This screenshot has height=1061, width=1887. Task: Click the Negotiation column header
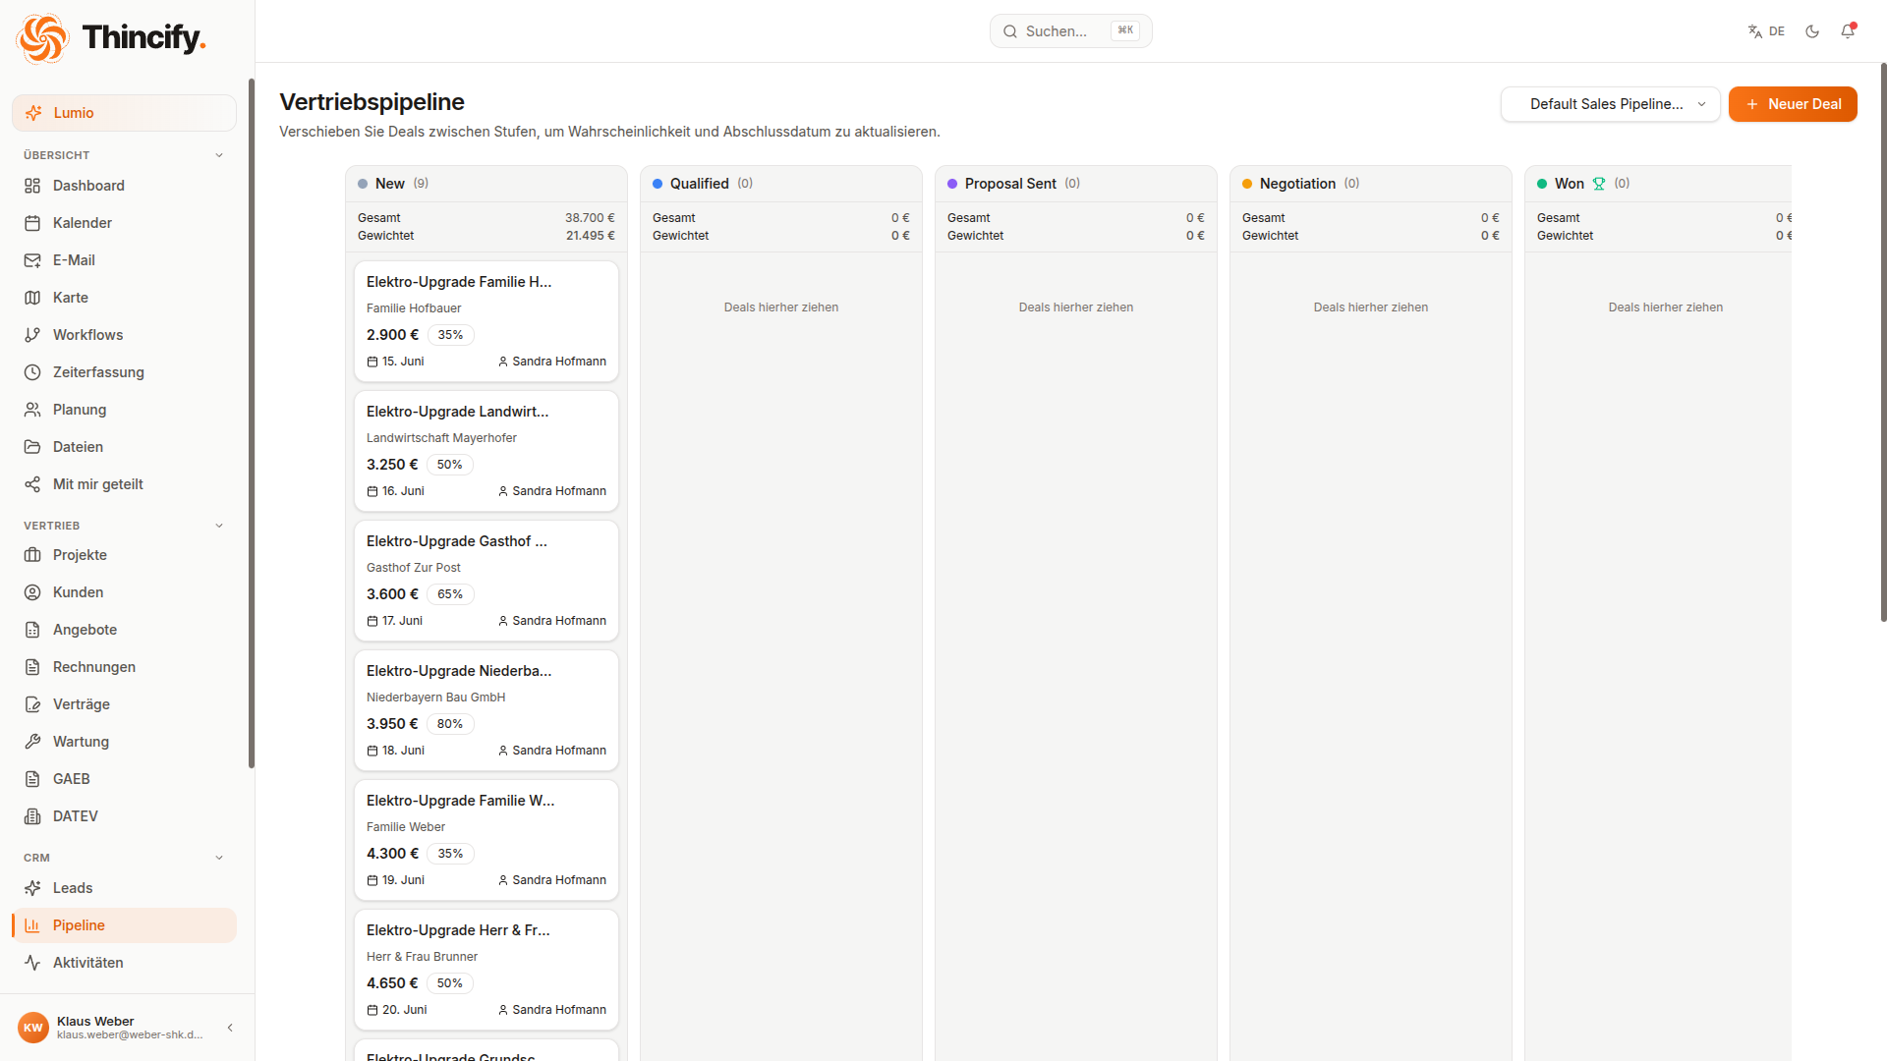point(1371,184)
